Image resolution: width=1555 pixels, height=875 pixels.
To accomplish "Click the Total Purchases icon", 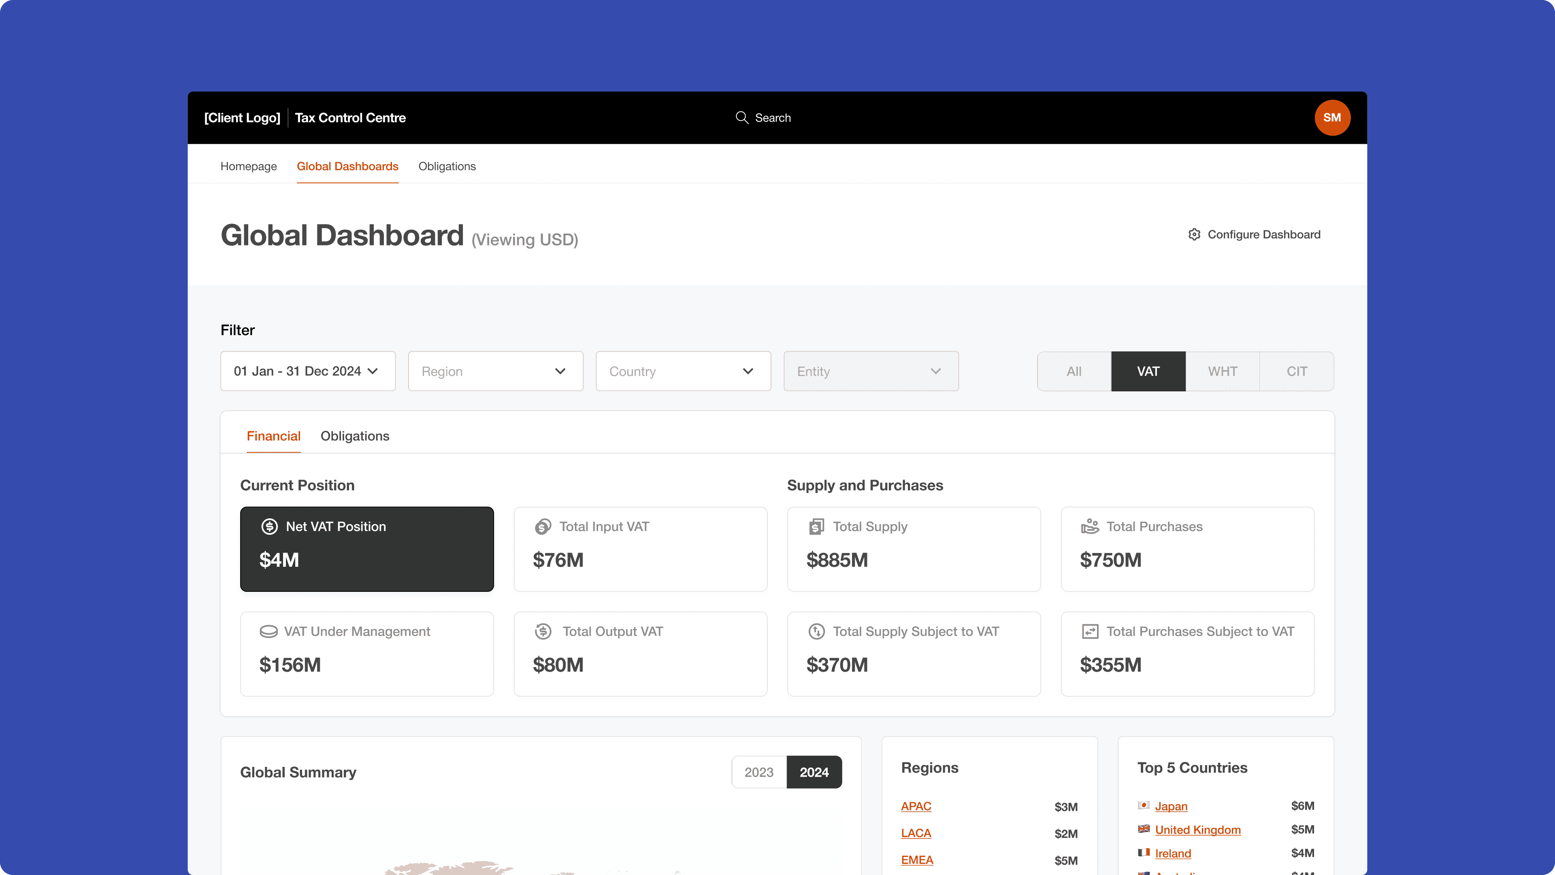I will pyautogui.click(x=1090, y=527).
